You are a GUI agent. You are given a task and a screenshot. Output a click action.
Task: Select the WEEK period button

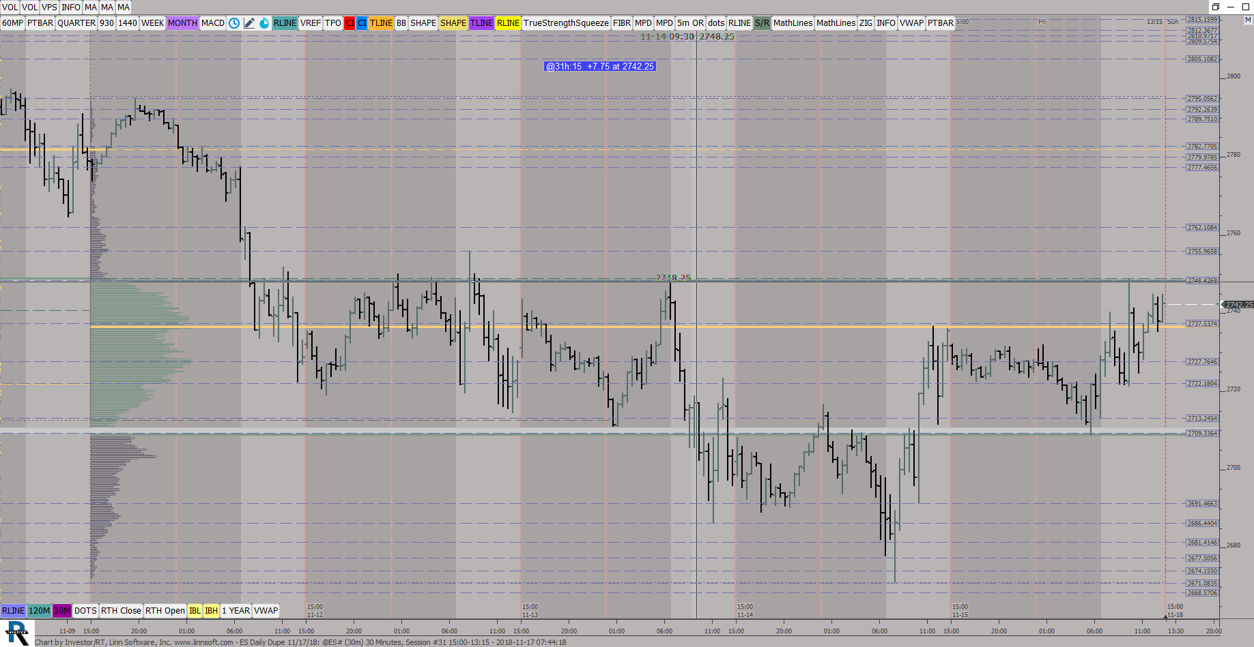(x=152, y=23)
